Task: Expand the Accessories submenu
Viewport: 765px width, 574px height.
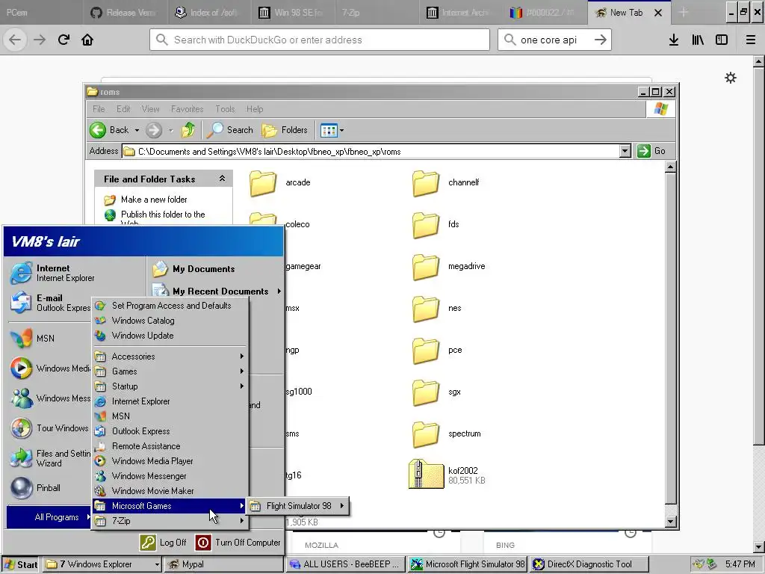Action: pyautogui.click(x=170, y=357)
